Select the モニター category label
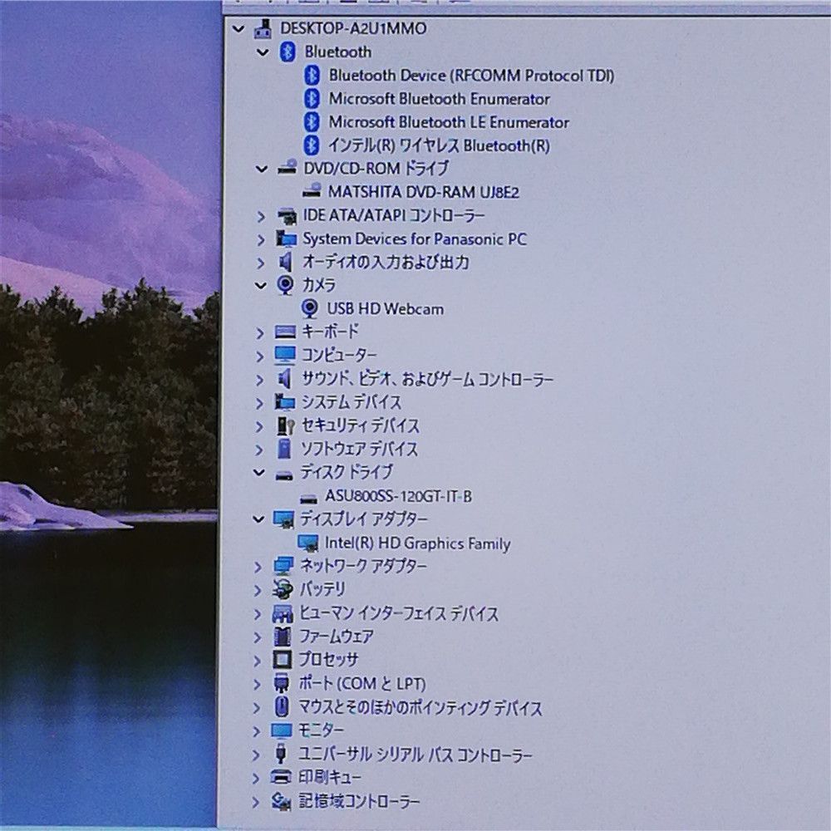 click(320, 730)
